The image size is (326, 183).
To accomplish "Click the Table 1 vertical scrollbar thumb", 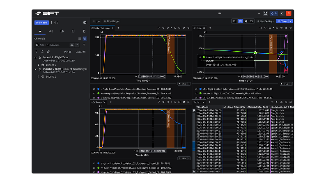I will point(194,146).
